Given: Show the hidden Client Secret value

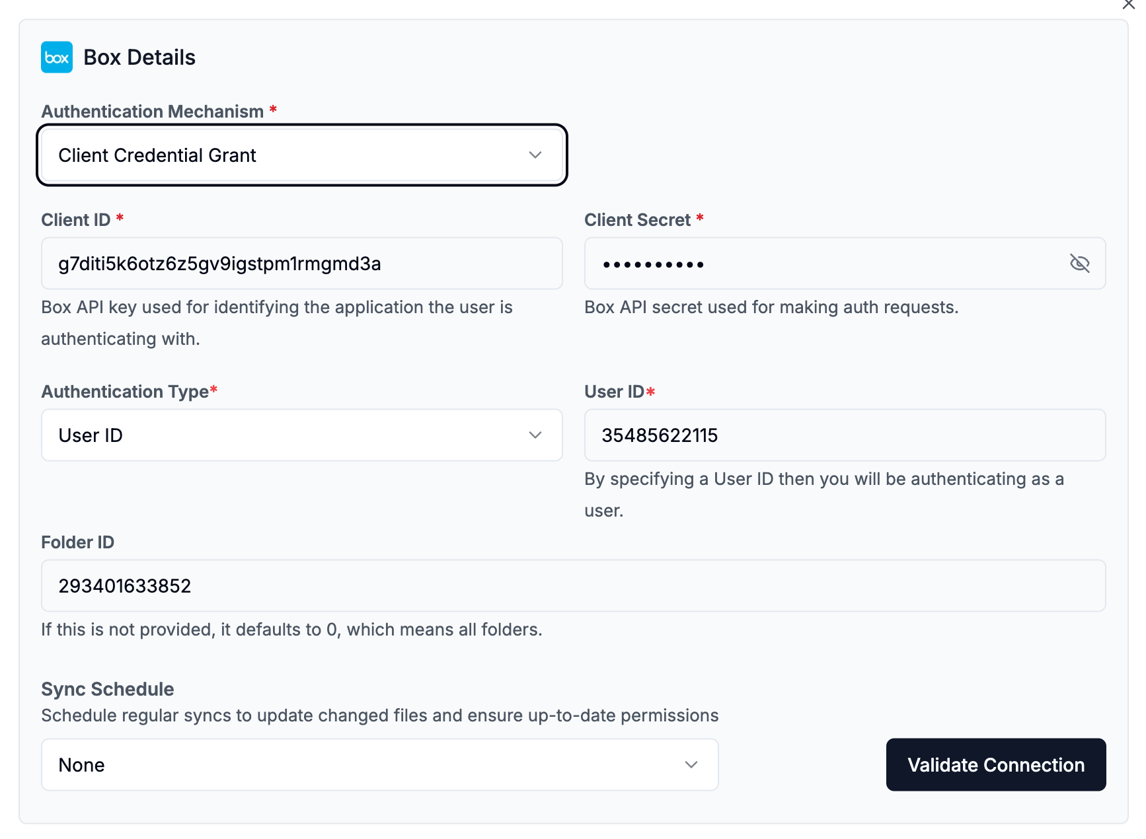Looking at the screenshot, I should [1079, 264].
